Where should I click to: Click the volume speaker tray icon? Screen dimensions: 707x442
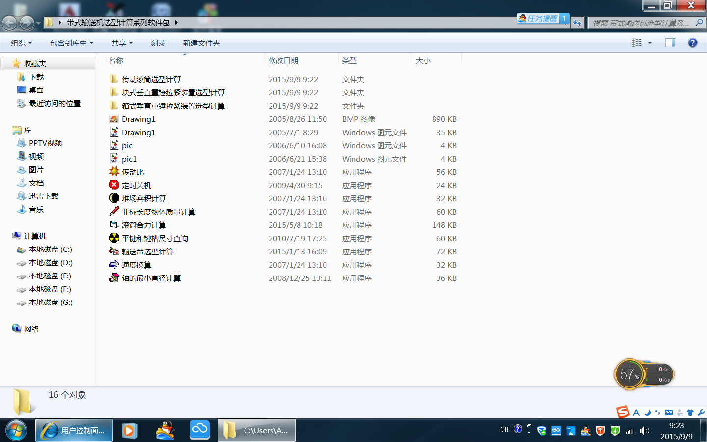(x=645, y=431)
